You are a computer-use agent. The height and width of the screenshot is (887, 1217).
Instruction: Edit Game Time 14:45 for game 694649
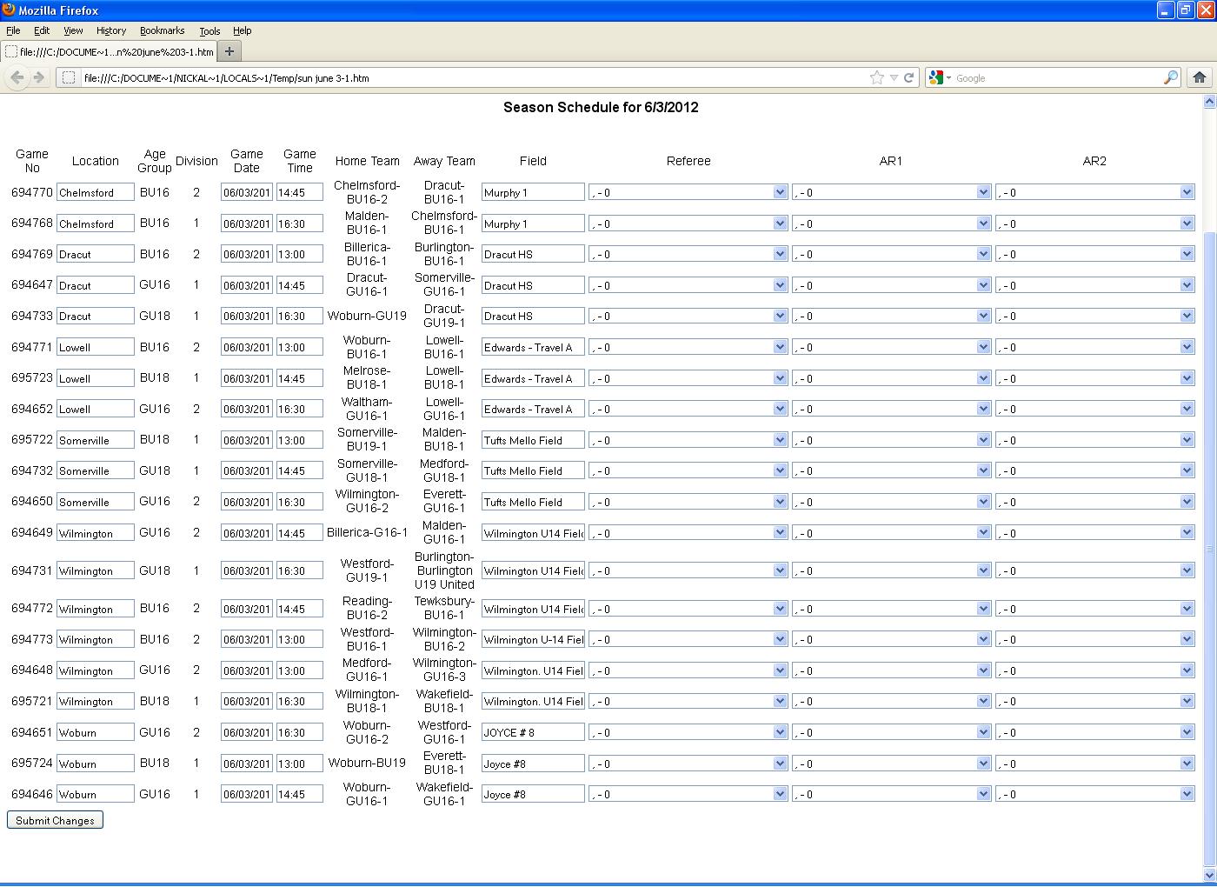(x=300, y=533)
